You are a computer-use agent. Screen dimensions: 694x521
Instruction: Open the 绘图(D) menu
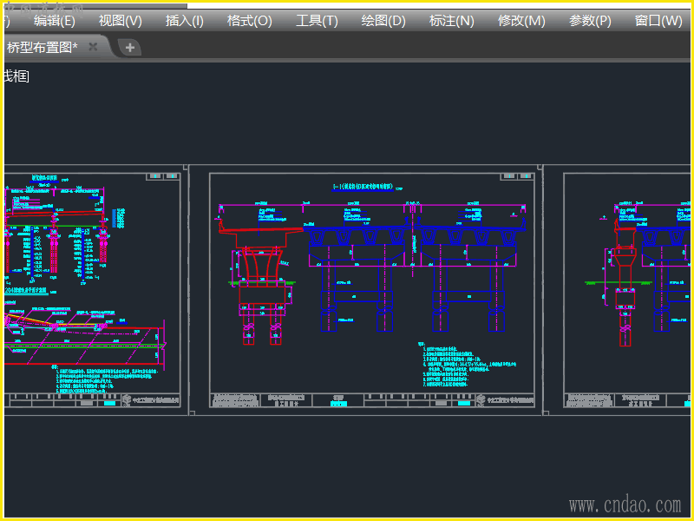pyautogui.click(x=383, y=21)
